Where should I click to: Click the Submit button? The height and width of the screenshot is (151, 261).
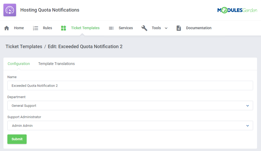17,139
